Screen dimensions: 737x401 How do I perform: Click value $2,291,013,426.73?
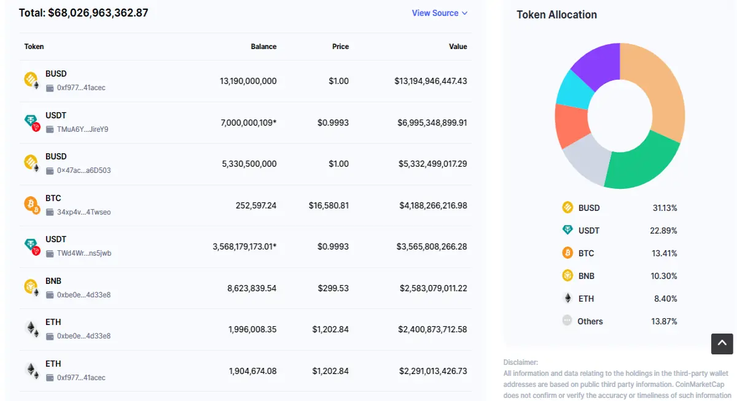pyautogui.click(x=433, y=371)
